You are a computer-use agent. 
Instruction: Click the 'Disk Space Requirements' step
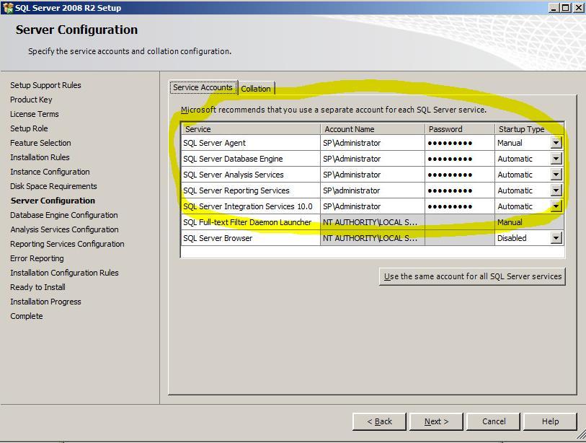(x=53, y=186)
